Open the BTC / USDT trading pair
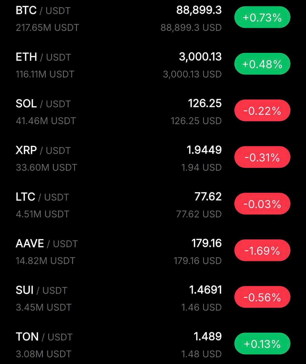This screenshot has width=306, height=364. point(43,11)
